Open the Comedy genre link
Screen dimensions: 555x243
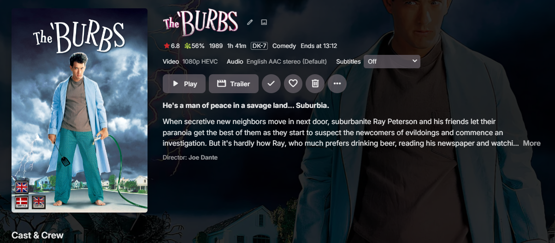[x=284, y=46]
